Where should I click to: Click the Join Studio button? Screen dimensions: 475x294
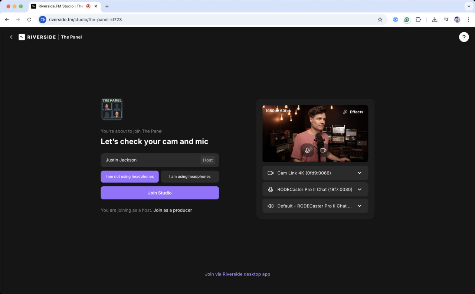160,193
